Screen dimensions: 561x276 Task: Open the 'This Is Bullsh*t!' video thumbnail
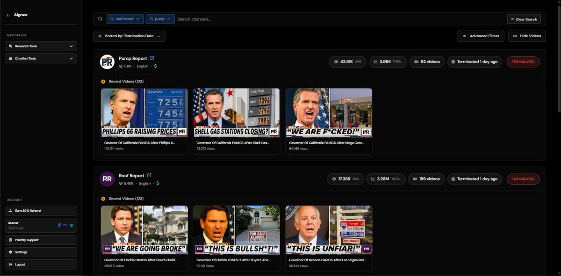click(237, 230)
